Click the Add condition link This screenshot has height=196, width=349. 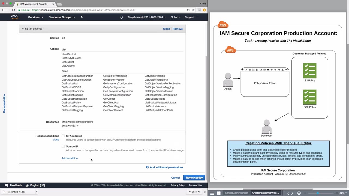70,158
